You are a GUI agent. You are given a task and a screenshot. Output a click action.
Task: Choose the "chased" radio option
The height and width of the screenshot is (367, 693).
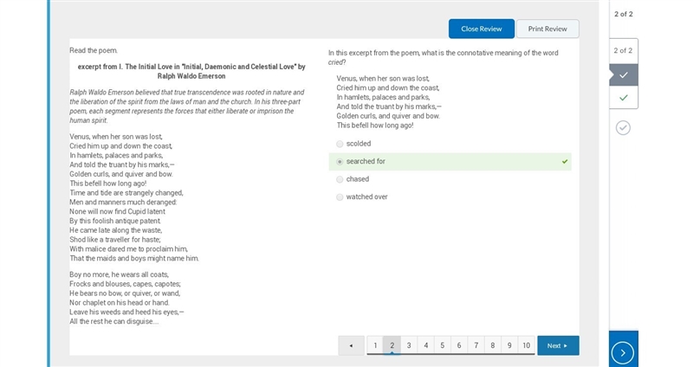click(340, 179)
